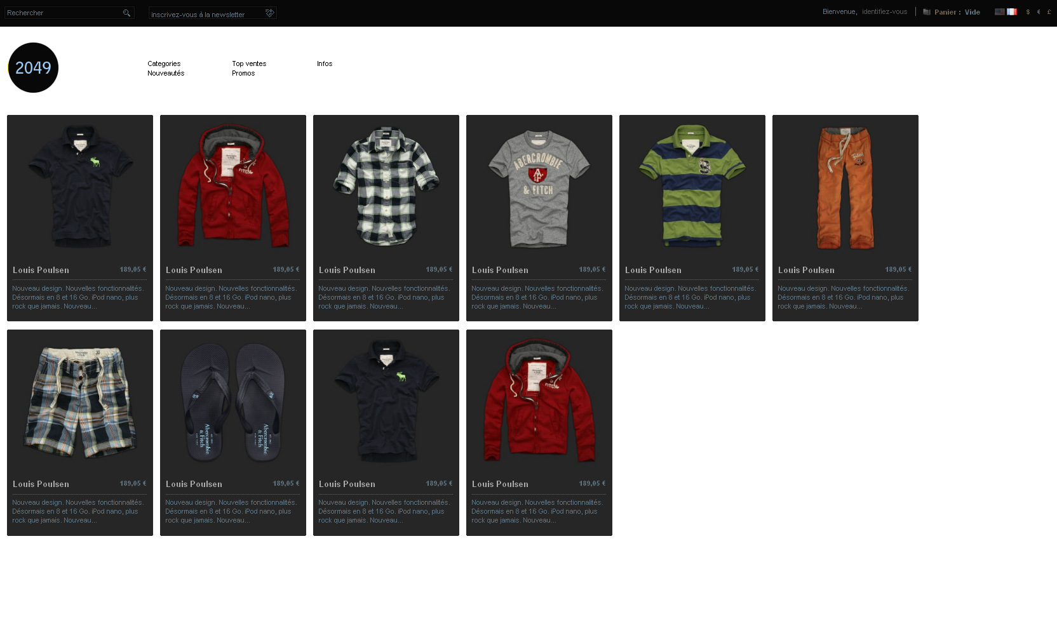Click Louis Poulsen title under striped polo
Image resolution: width=1057 pixels, height=628 pixels.
653,270
